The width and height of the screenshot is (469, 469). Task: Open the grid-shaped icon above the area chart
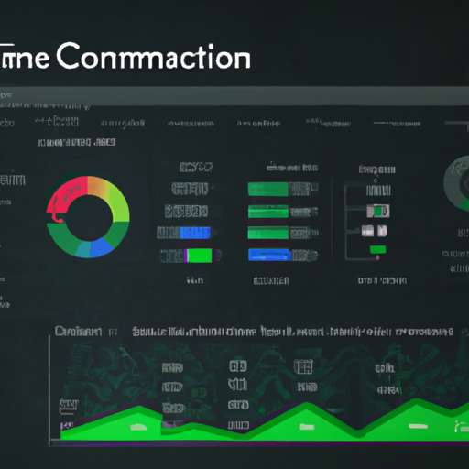pyautogui.click(x=303, y=366)
